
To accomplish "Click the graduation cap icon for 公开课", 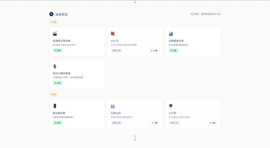I will tap(171, 106).
